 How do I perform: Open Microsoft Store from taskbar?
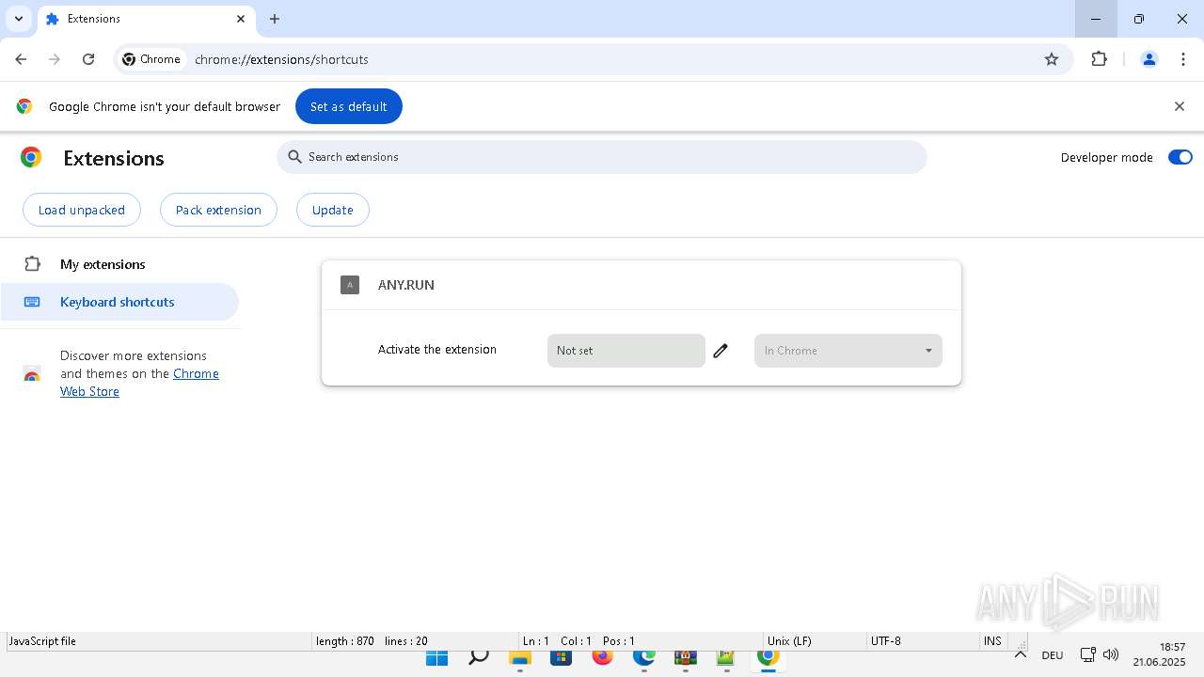point(562,656)
